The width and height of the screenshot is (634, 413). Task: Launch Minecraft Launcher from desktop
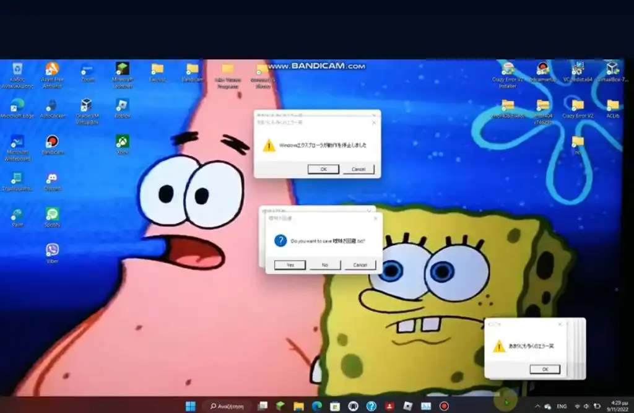click(x=123, y=76)
